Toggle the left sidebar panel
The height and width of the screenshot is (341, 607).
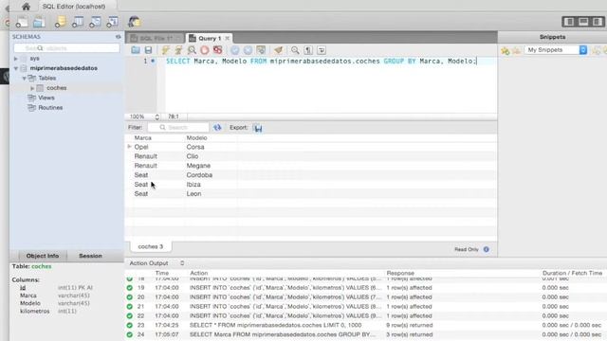569,22
